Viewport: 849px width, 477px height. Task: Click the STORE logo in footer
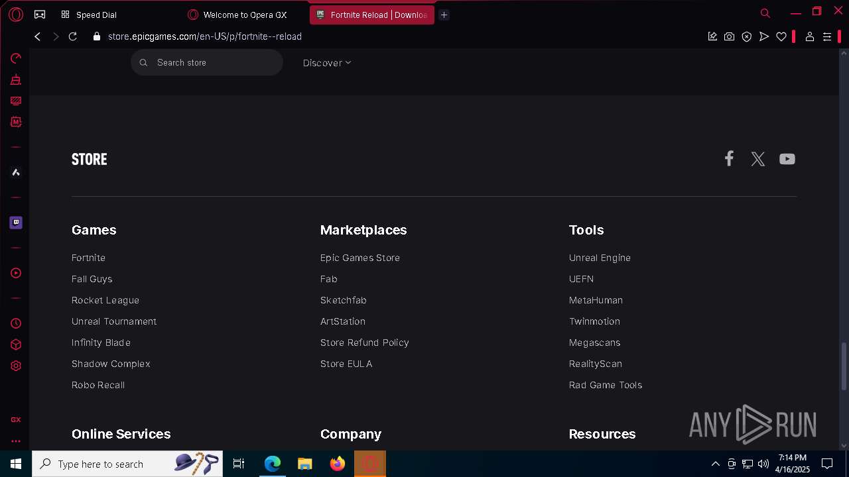90,159
